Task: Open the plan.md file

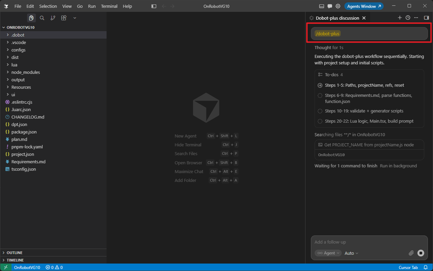Action: point(53,139)
